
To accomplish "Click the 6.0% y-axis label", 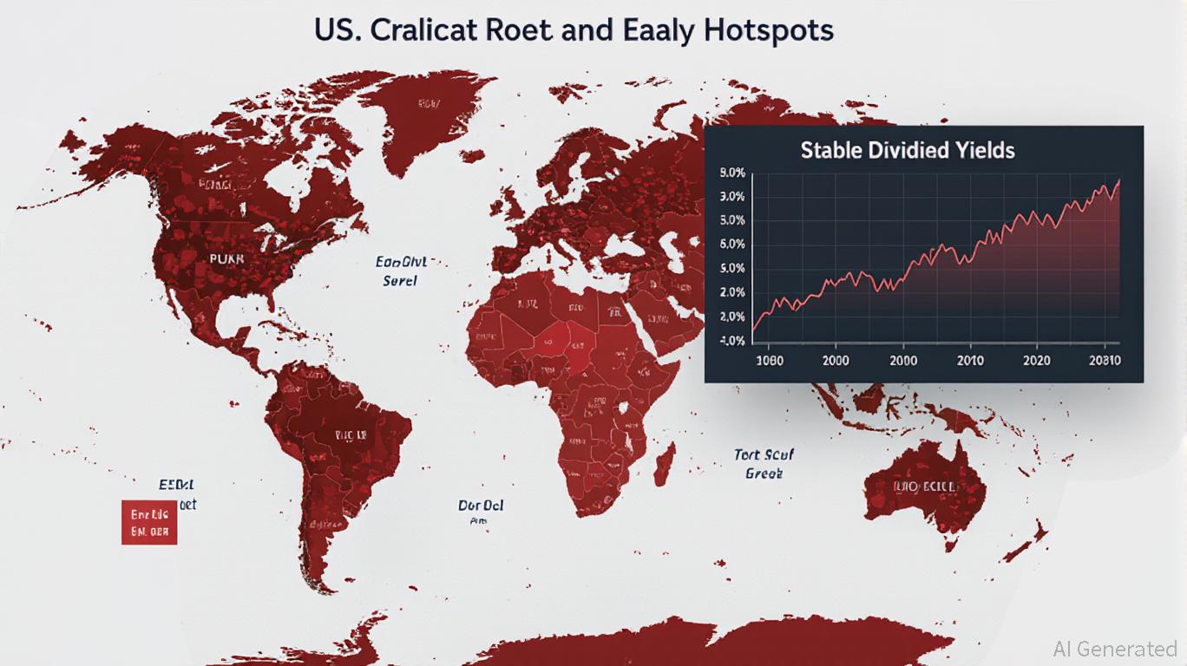I will point(732,245).
